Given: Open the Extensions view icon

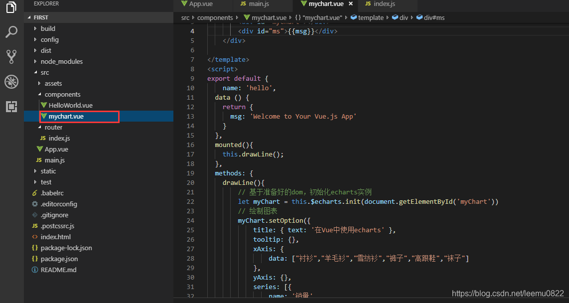Looking at the screenshot, I should (11, 106).
